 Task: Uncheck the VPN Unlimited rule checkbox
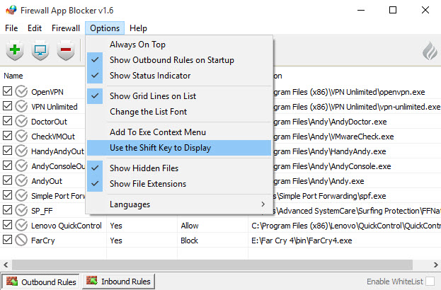8,106
